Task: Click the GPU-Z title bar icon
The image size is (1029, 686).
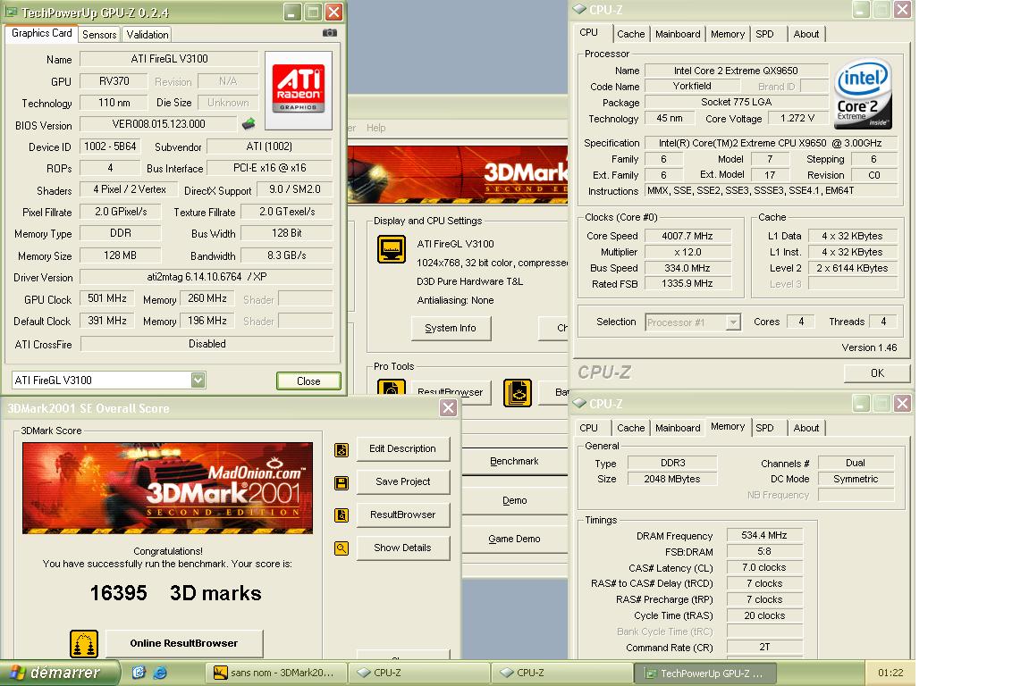Action: [x=11, y=12]
